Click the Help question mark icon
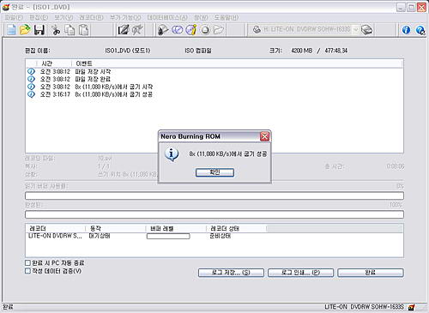This screenshot has width=429, height=313. (x=420, y=30)
